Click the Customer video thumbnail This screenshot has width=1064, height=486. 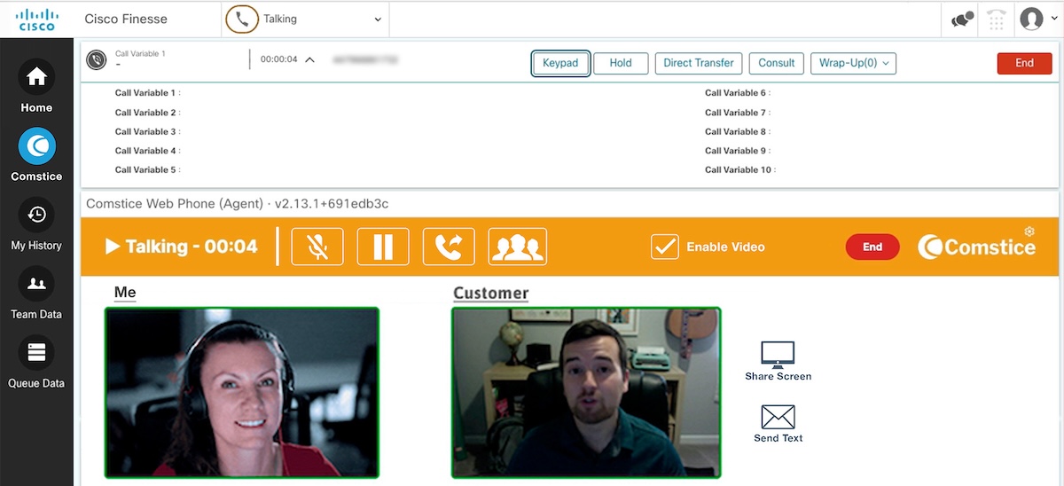tap(586, 392)
